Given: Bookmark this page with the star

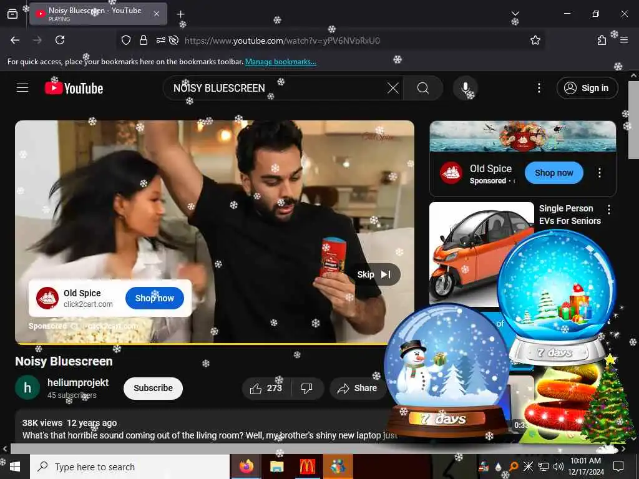Looking at the screenshot, I should point(535,40).
